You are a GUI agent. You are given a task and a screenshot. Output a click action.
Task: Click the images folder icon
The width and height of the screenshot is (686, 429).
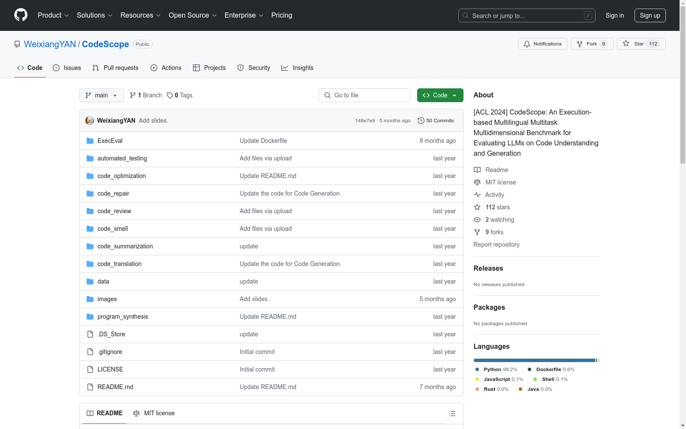90,299
